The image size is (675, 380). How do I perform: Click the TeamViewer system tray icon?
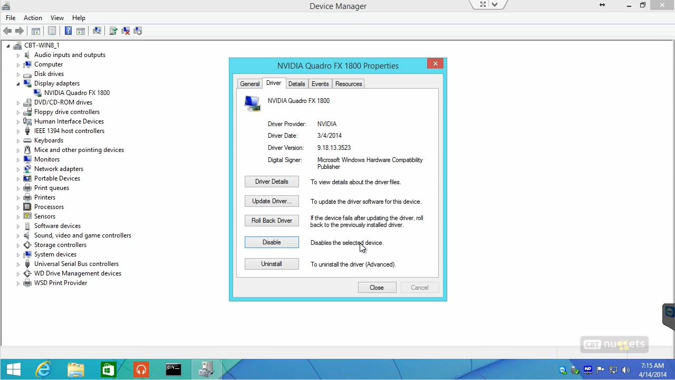pyautogui.click(x=563, y=370)
